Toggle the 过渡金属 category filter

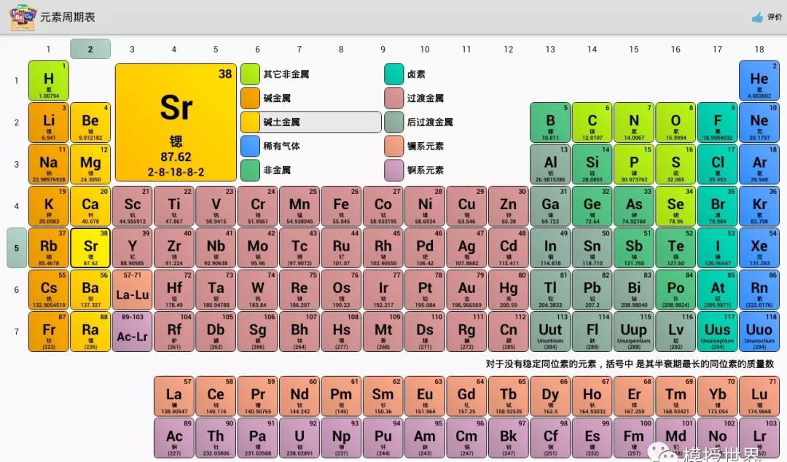(x=425, y=98)
